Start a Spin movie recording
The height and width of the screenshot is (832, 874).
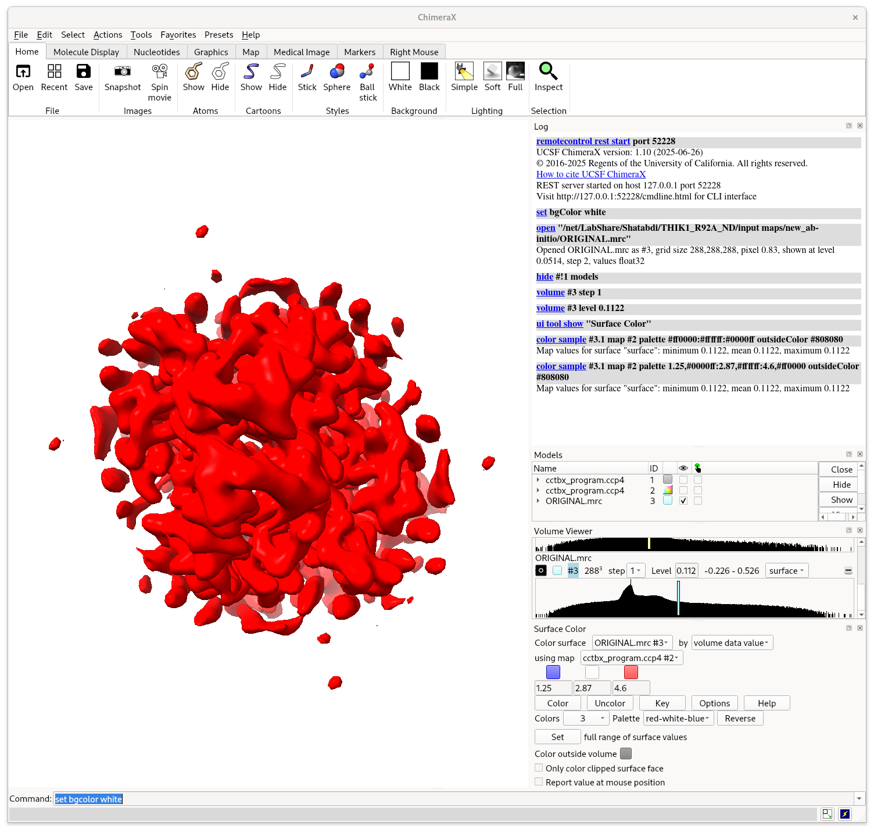[x=159, y=72]
